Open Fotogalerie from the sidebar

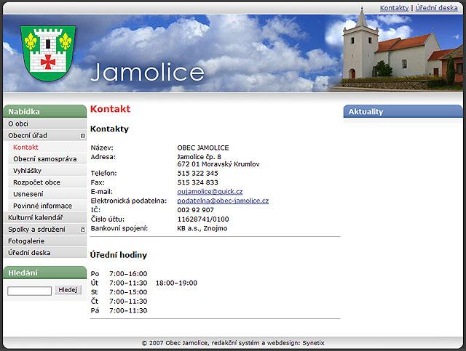tap(26, 241)
